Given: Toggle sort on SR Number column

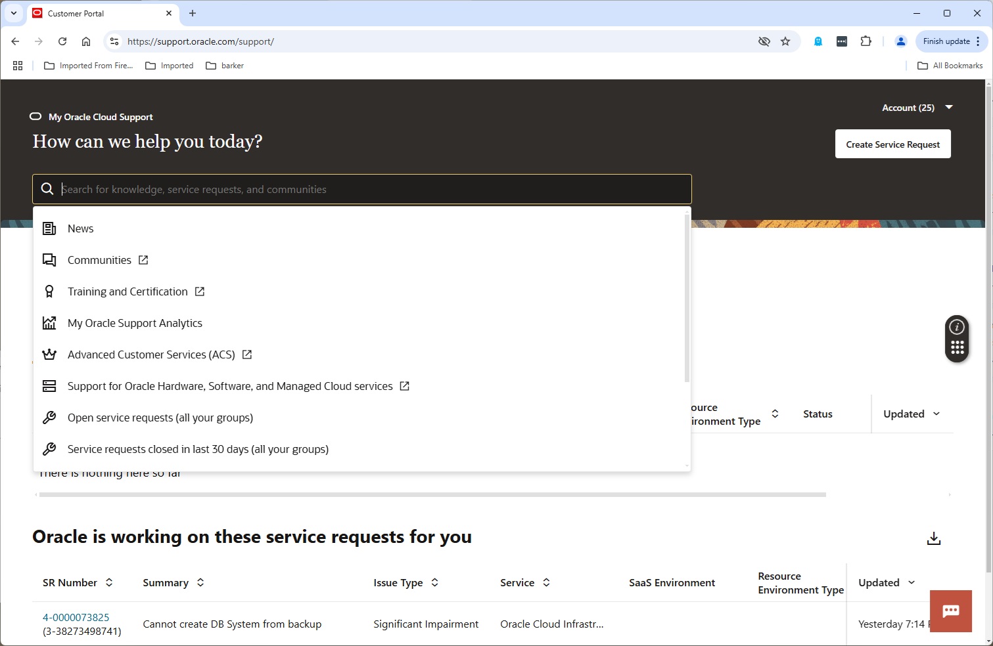Looking at the screenshot, I should click(x=109, y=582).
